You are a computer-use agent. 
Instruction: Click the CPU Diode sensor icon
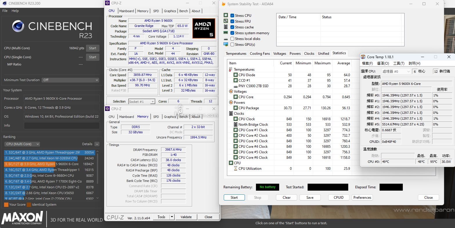(x=236, y=75)
